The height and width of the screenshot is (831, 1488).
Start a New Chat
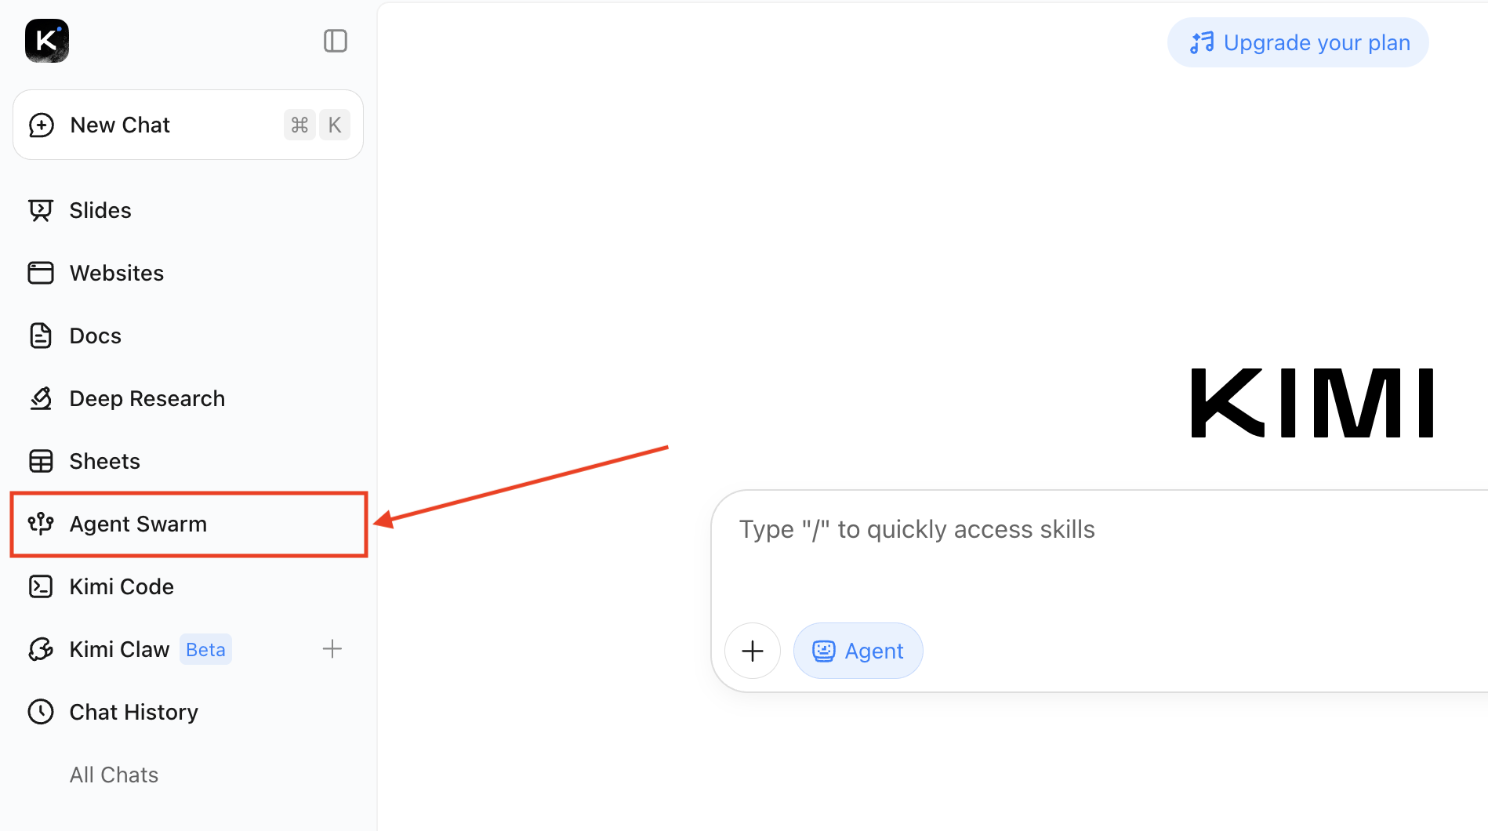[188, 125]
